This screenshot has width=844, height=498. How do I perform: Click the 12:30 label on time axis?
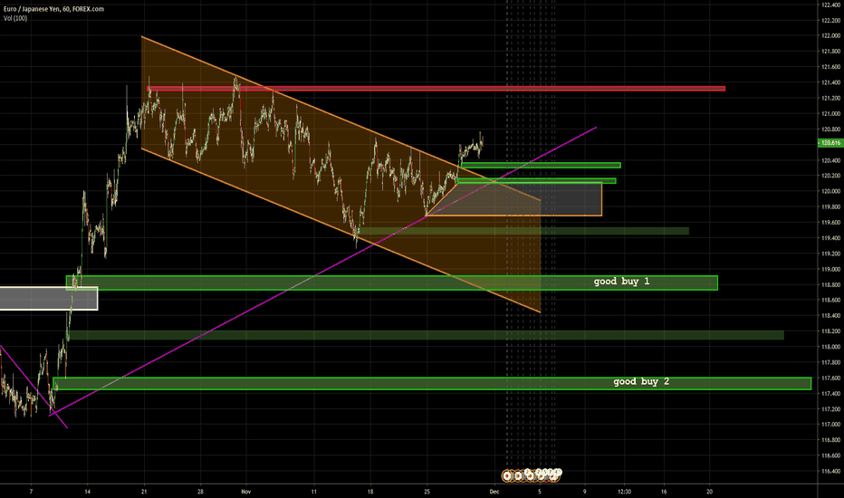pyautogui.click(x=624, y=490)
